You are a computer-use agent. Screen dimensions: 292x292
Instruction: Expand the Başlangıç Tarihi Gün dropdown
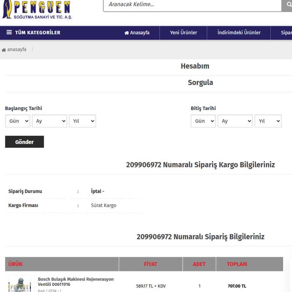(17, 121)
